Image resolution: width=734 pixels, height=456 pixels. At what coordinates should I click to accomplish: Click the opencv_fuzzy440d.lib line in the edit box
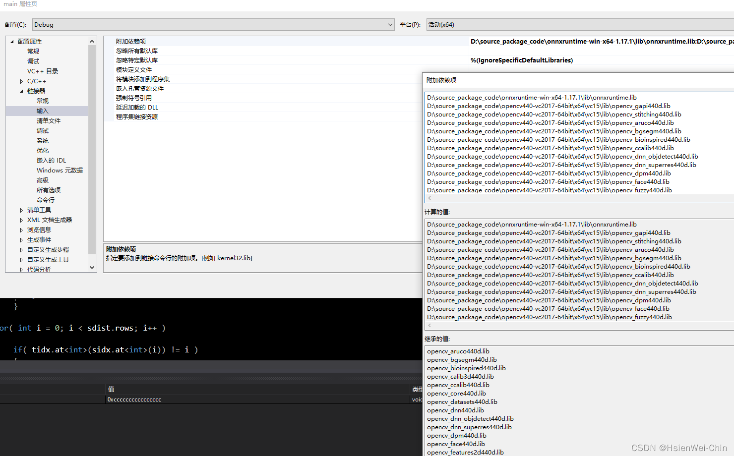(550, 190)
